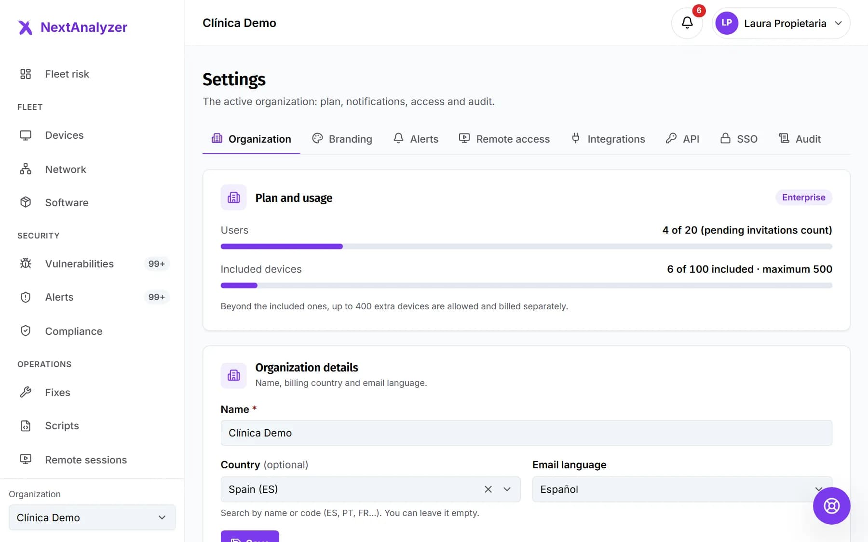Screen dimensions: 868x542
Task: Click the Software package icon
Action: (x=26, y=202)
